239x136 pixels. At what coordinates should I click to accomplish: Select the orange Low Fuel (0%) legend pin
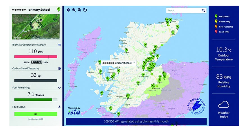pos(216,26)
